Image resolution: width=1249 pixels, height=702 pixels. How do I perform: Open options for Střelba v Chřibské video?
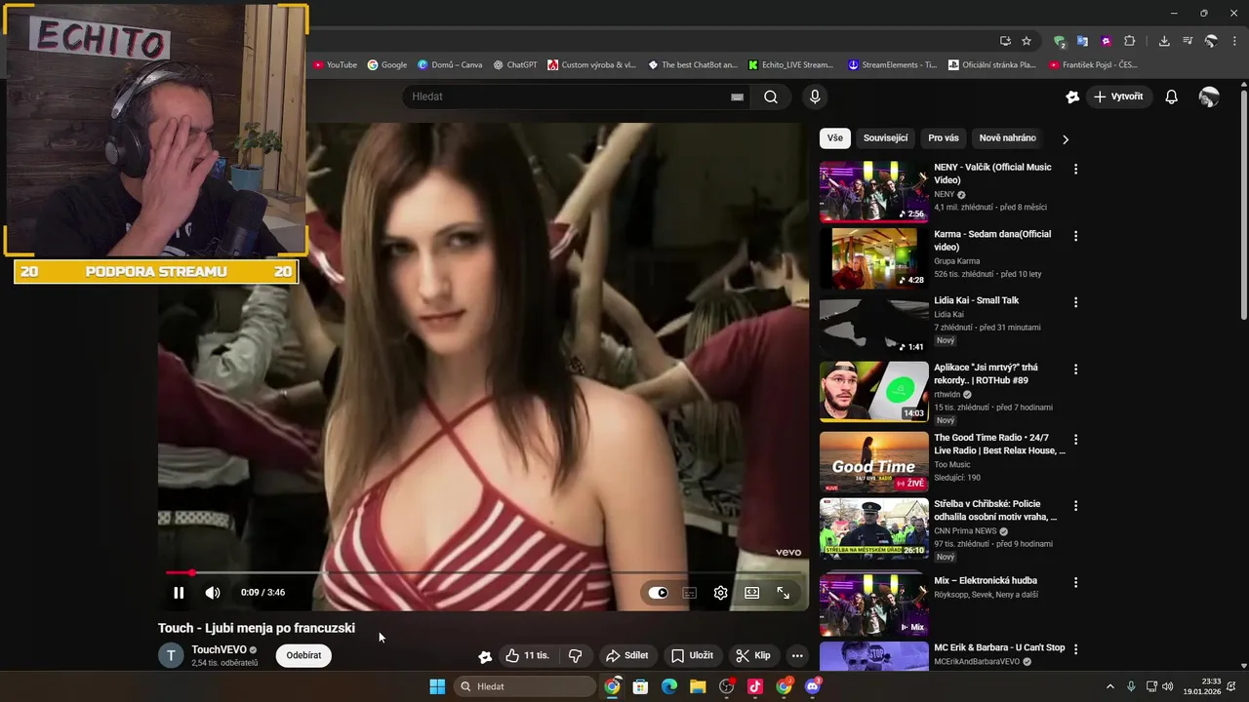[1075, 506]
